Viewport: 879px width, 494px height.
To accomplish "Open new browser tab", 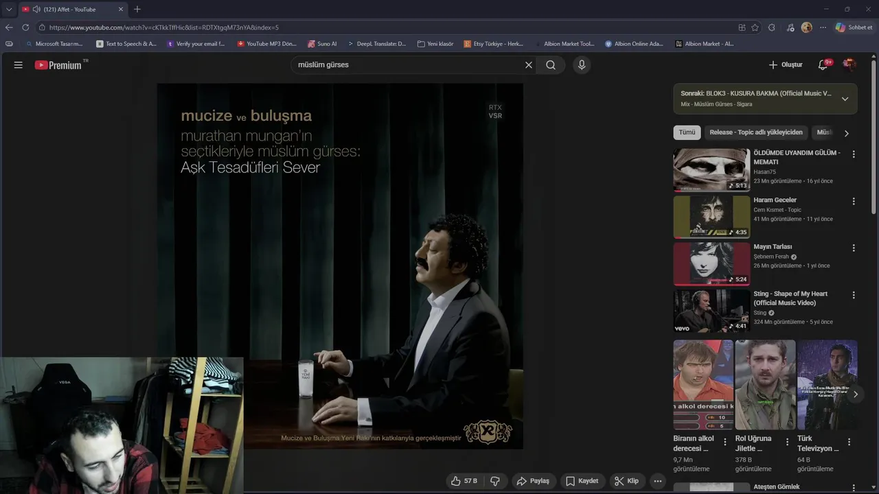I will [x=137, y=9].
